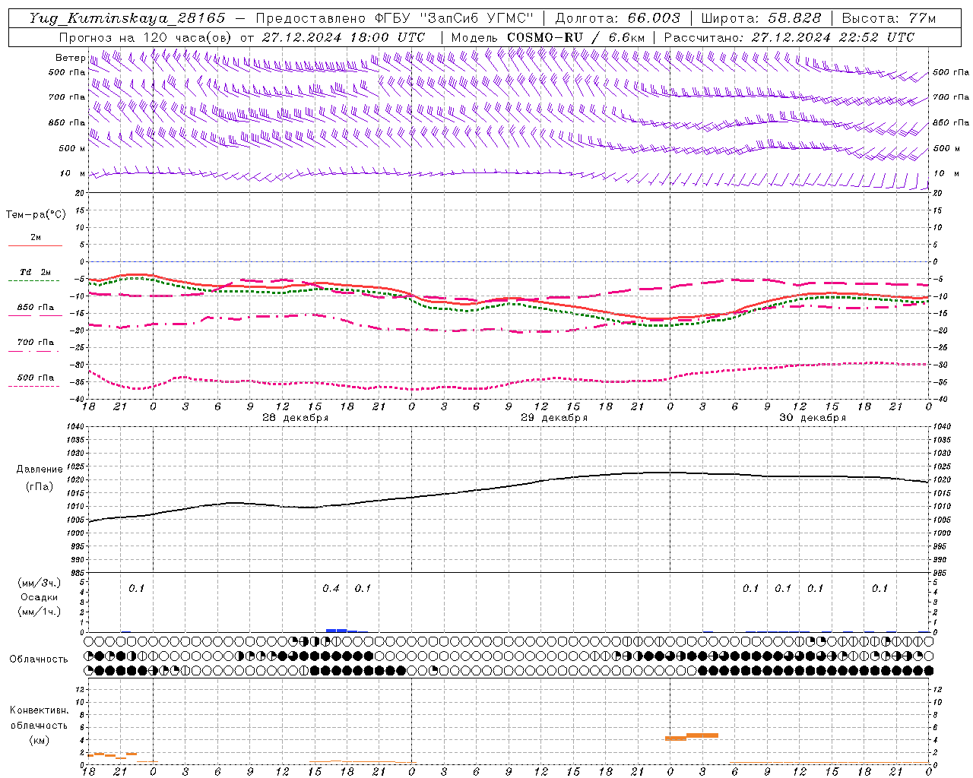Click the 700 гПа temperature legend entry
This screenshot has height=778, width=973.
coord(36,343)
